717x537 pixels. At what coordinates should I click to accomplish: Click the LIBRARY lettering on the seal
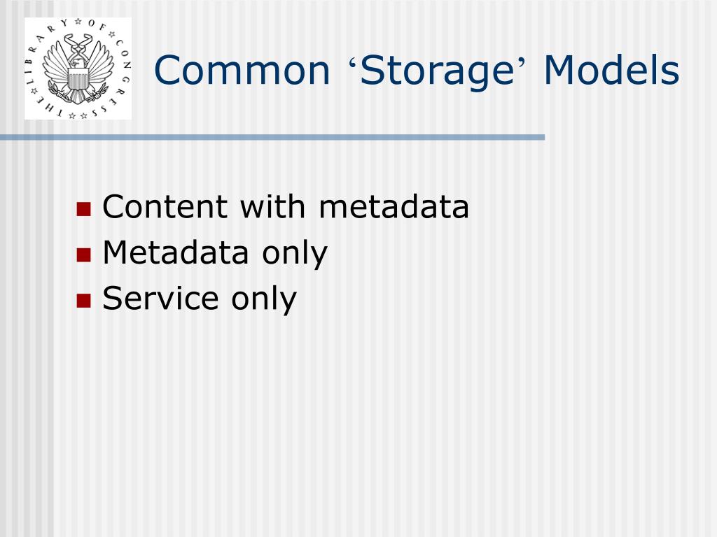46,52
